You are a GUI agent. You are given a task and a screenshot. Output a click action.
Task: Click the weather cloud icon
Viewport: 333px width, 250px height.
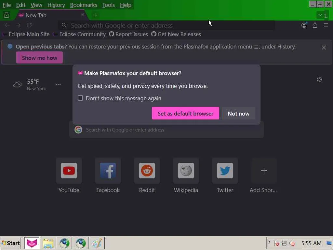click(x=18, y=85)
